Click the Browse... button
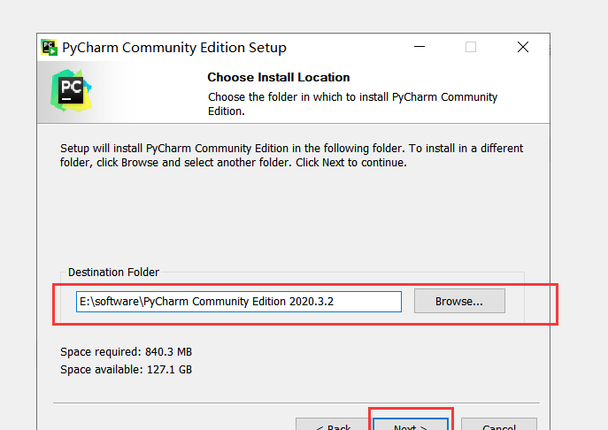 pyautogui.click(x=459, y=301)
